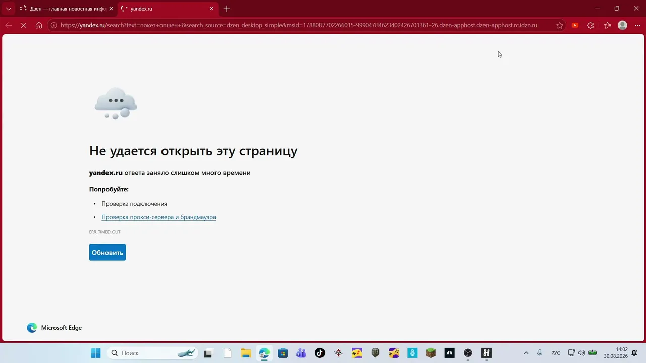Go to the browser home page

click(x=39, y=25)
